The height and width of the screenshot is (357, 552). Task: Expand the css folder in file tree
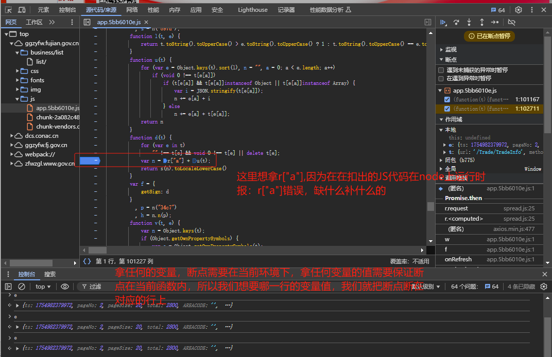(x=34, y=71)
